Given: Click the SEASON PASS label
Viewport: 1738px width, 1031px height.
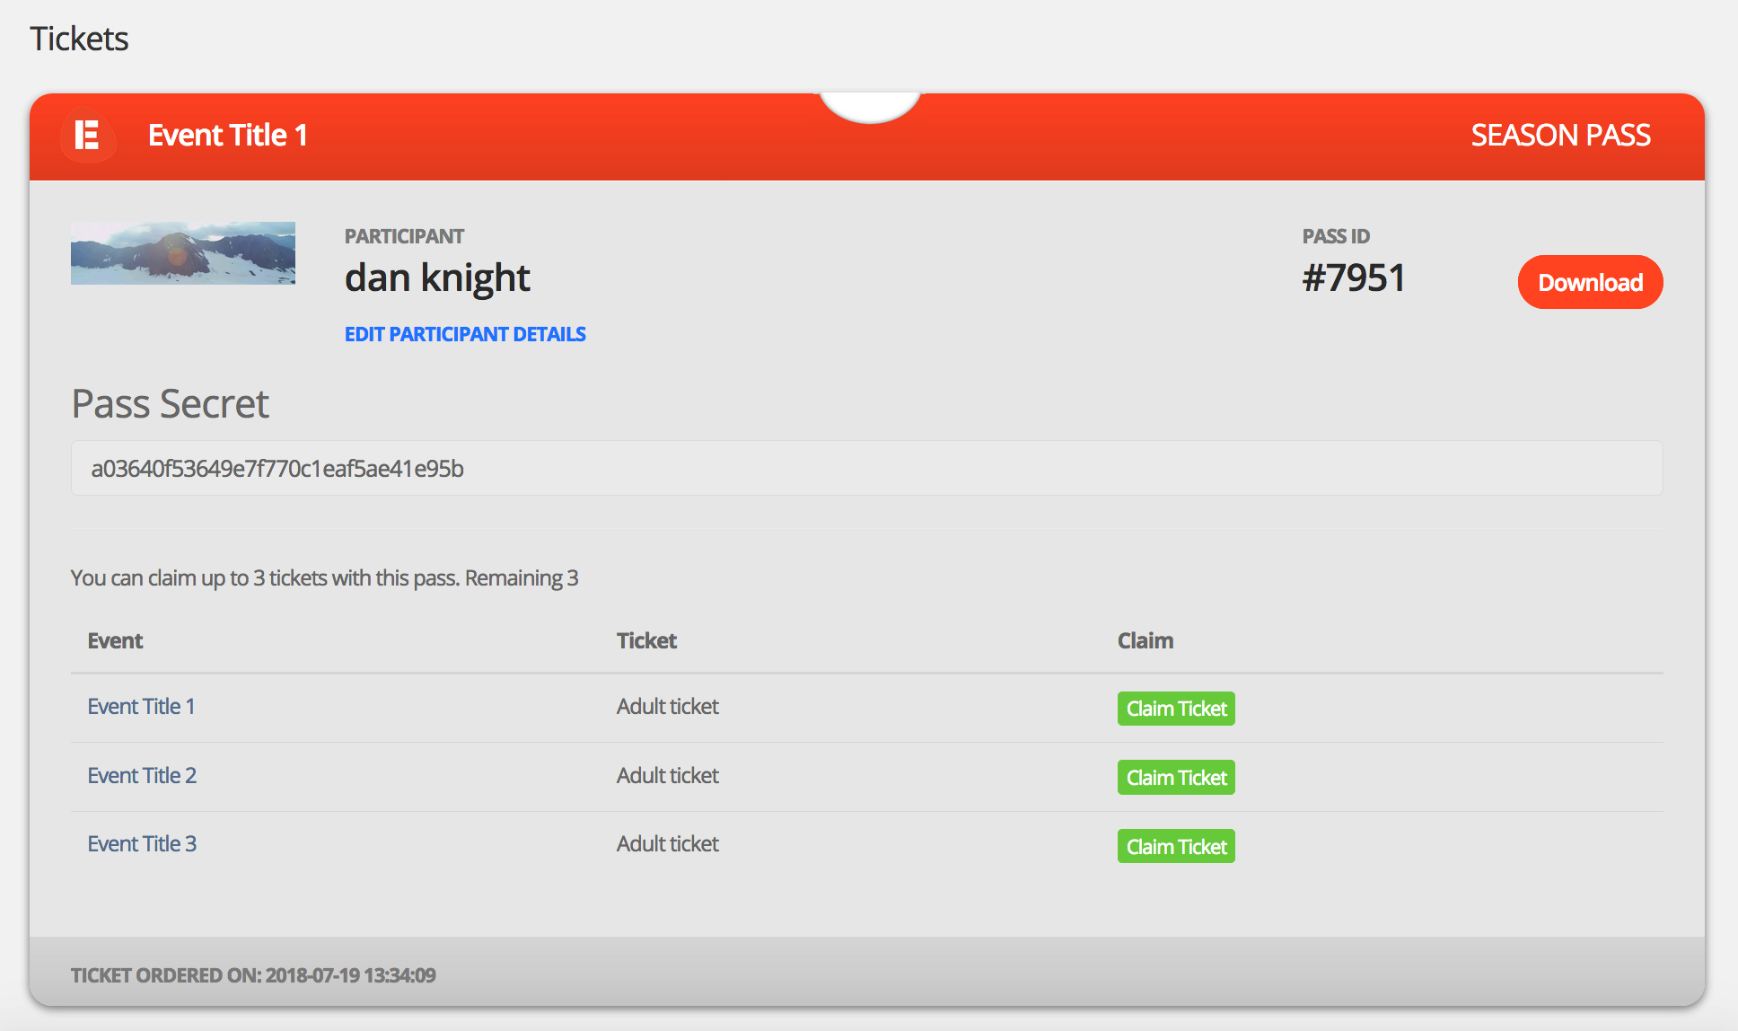Looking at the screenshot, I should (x=1560, y=136).
